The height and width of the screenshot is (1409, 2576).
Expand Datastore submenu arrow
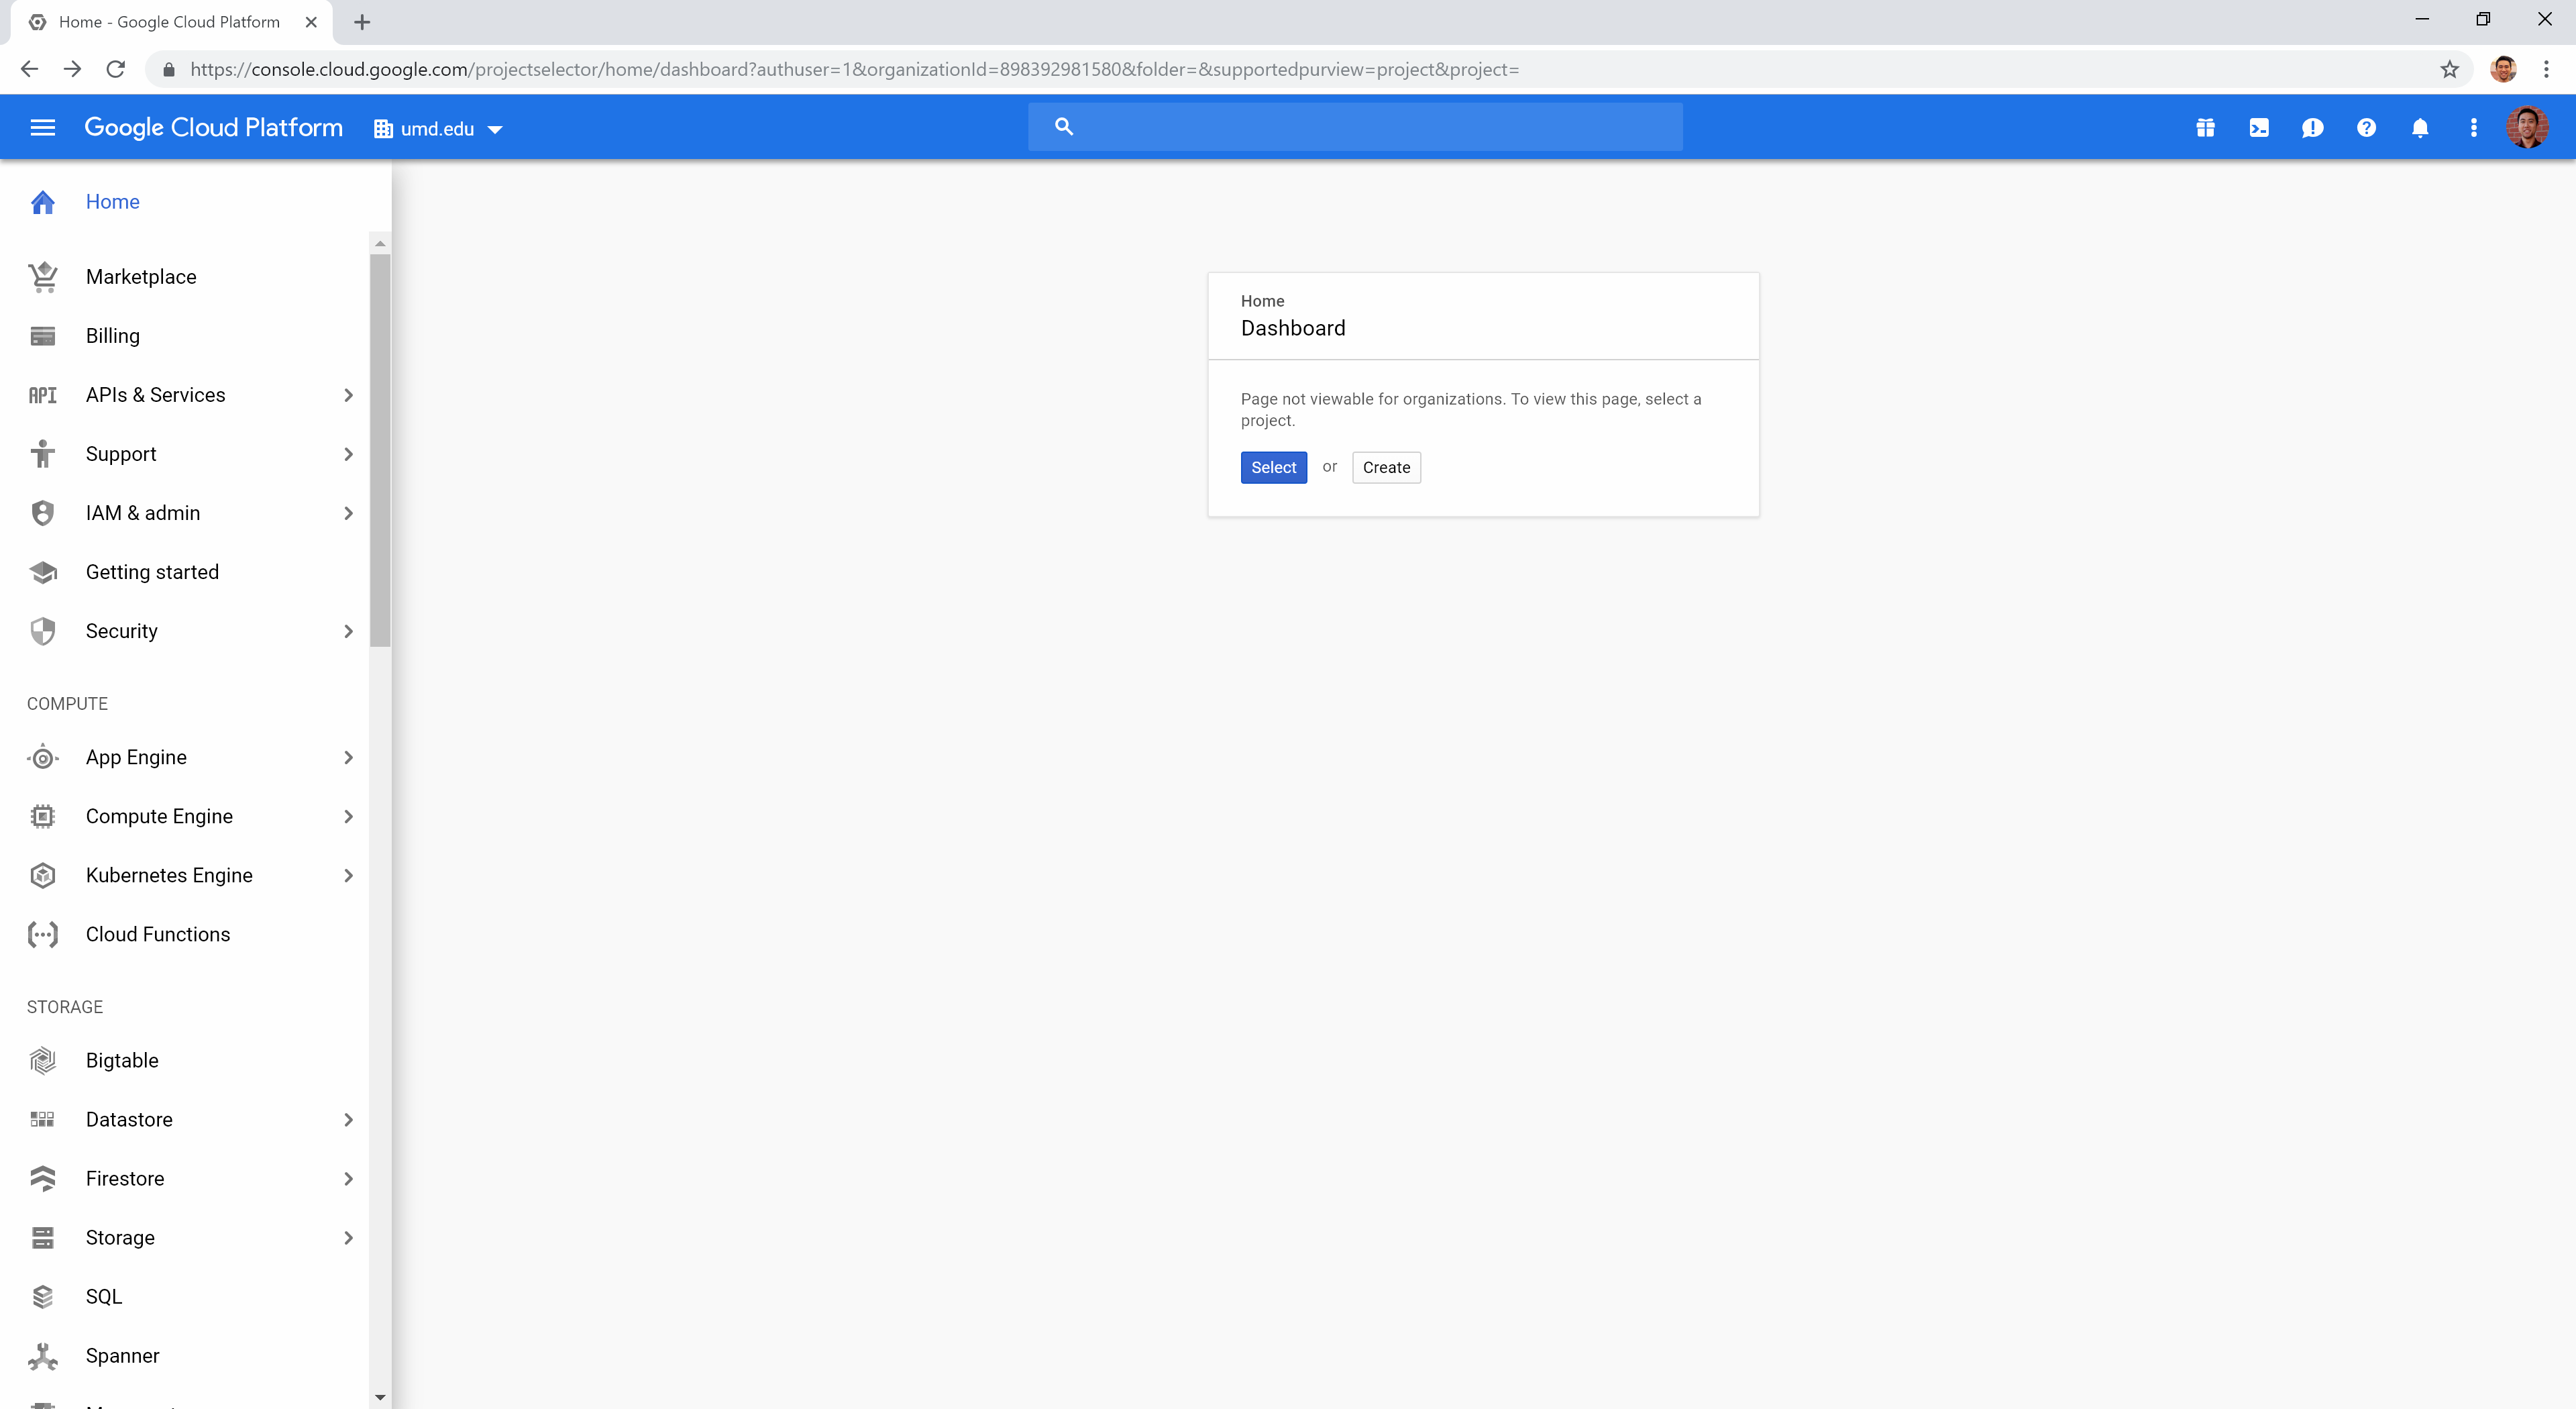click(348, 1119)
